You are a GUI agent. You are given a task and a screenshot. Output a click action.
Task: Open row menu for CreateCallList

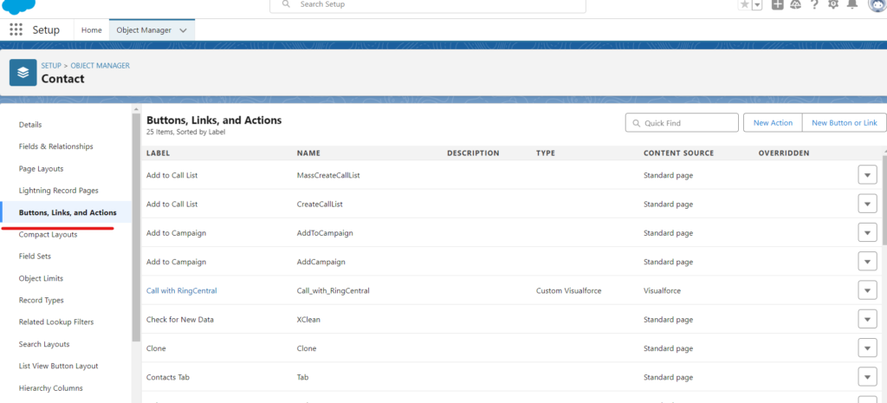(867, 204)
